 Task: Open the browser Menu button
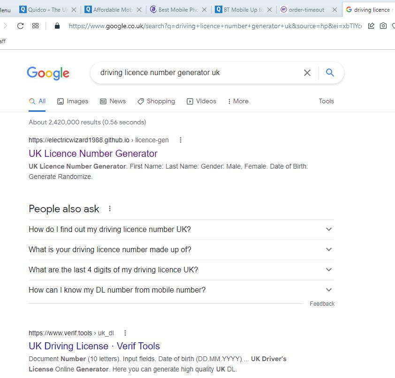point(5,10)
